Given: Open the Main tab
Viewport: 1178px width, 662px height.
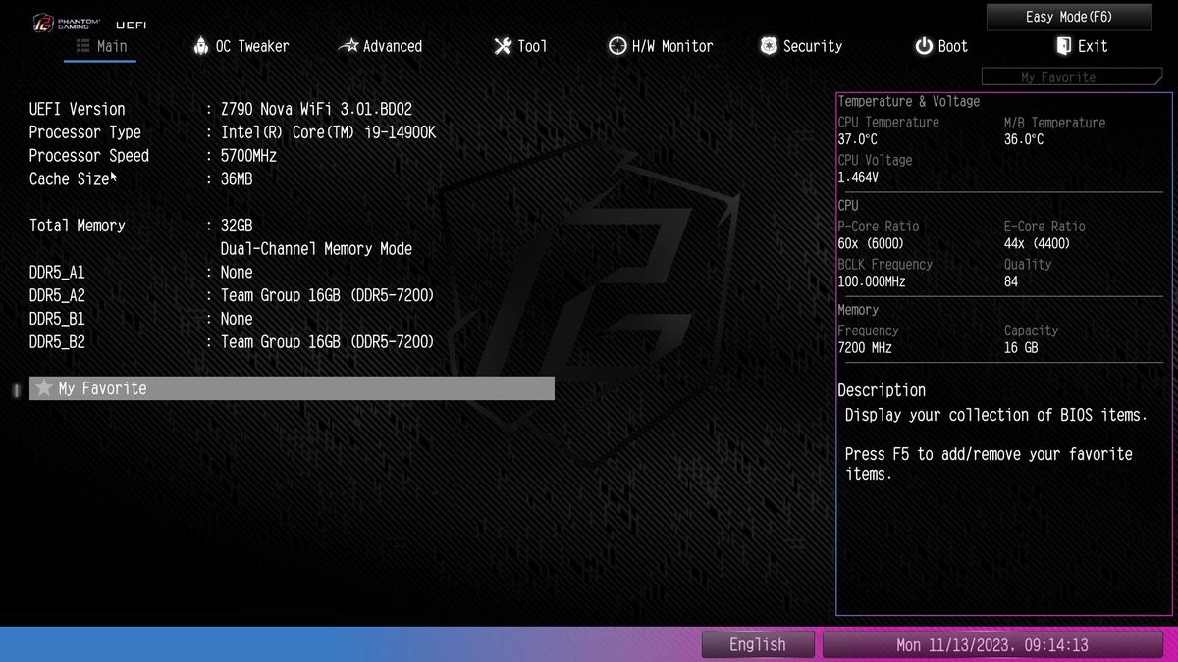Looking at the screenshot, I should point(100,46).
